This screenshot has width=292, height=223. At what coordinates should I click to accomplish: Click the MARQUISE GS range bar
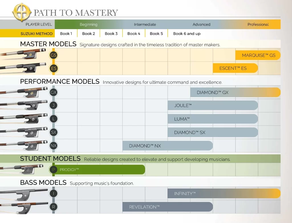pyautogui.click(x=258, y=55)
